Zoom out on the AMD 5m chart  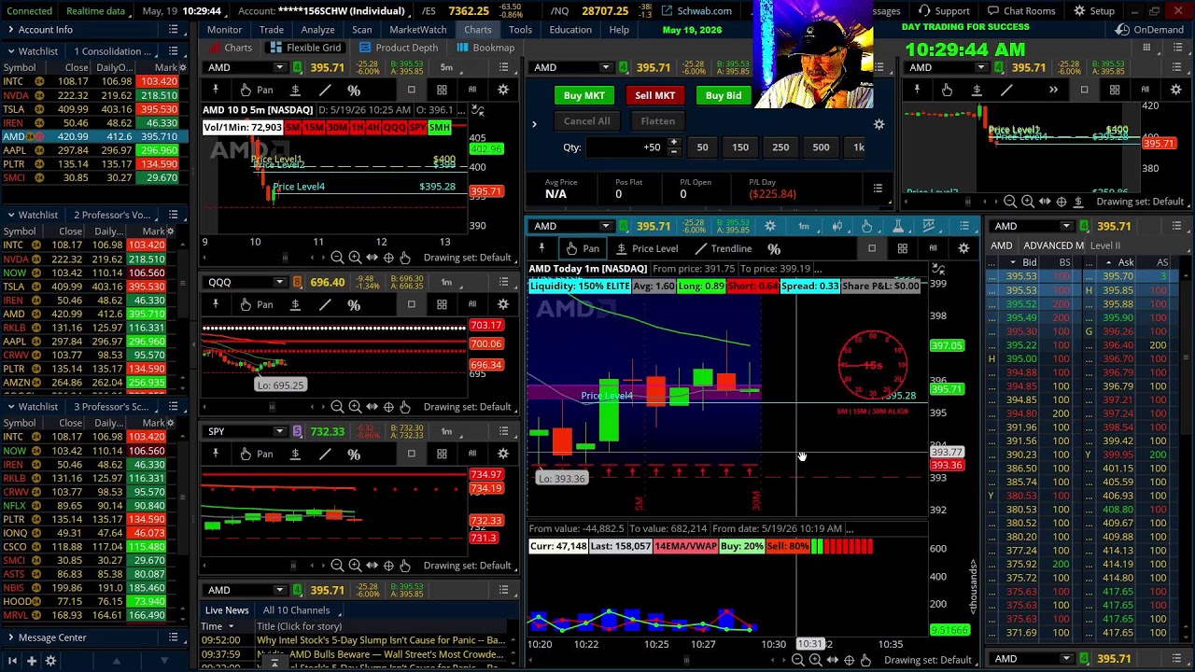click(x=338, y=258)
